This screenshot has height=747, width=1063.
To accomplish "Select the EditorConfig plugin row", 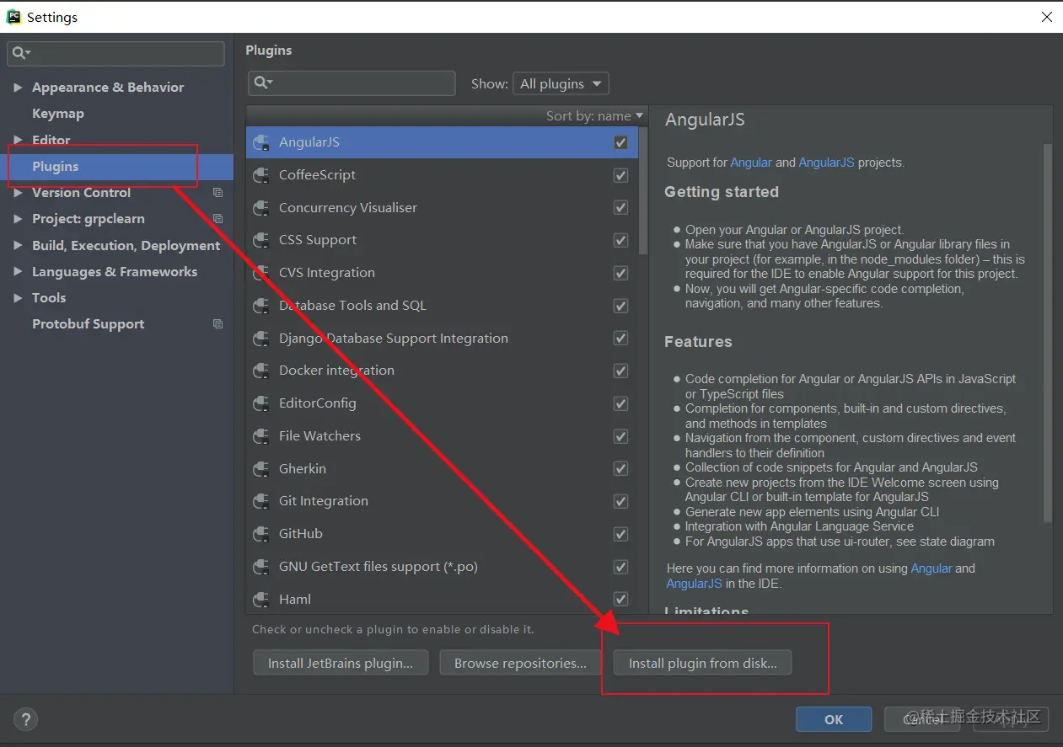I will (x=442, y=403).
